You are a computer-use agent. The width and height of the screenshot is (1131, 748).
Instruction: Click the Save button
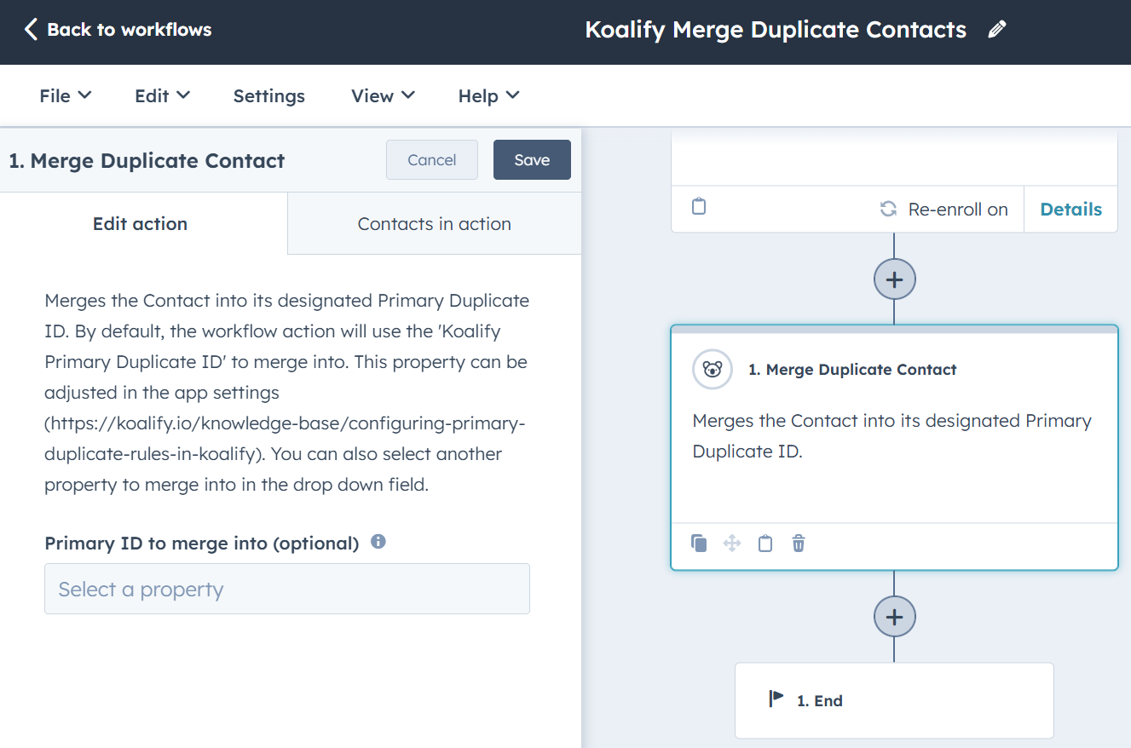532,160
